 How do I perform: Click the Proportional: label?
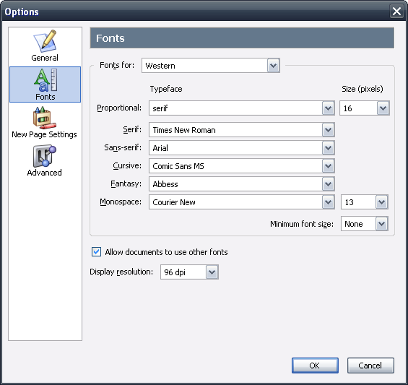click(x=119, y=108)
